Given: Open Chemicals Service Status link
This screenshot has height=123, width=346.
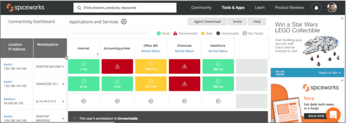Looking at the screenshot, I should click(184, 51).
